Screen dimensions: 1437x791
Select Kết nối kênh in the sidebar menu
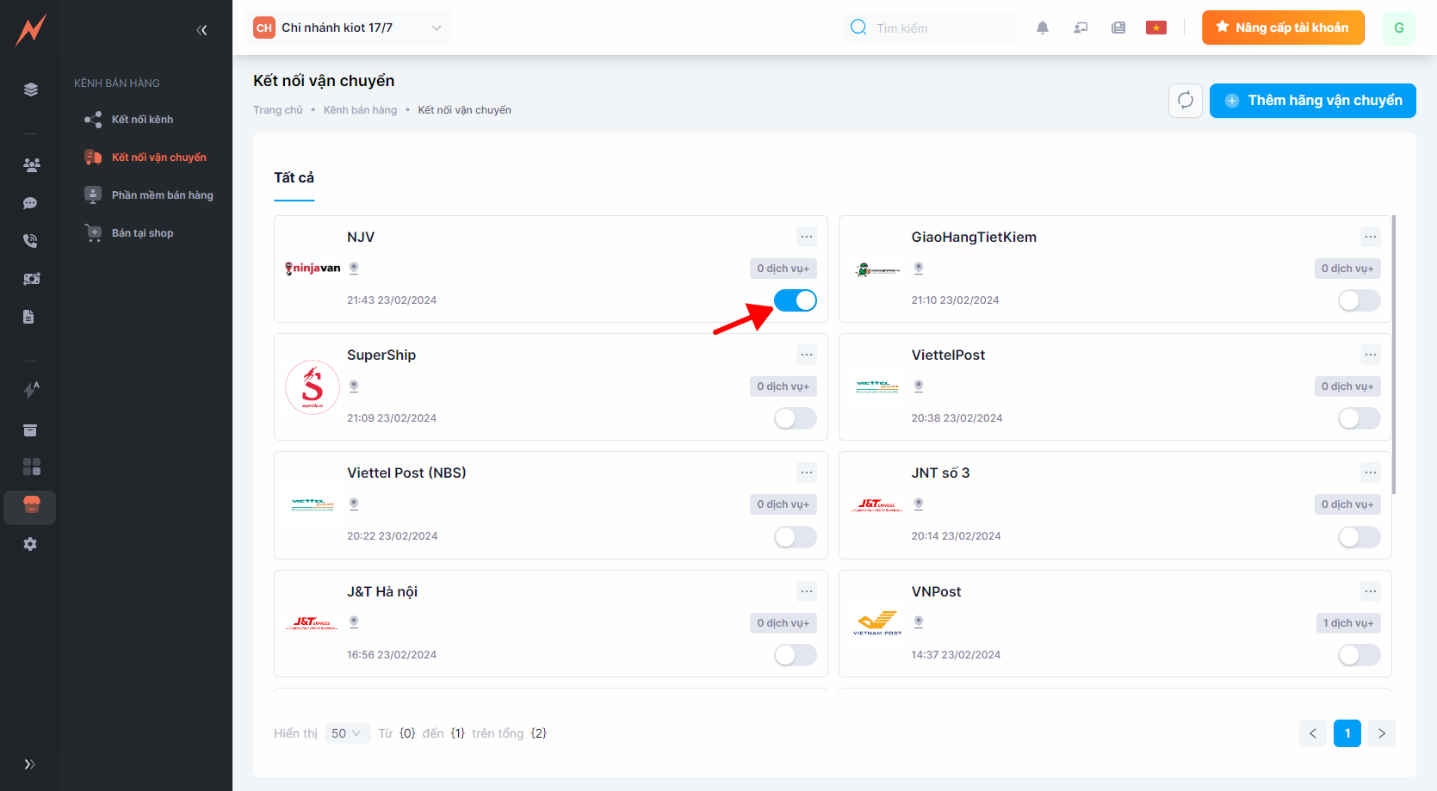coord(142,120)
